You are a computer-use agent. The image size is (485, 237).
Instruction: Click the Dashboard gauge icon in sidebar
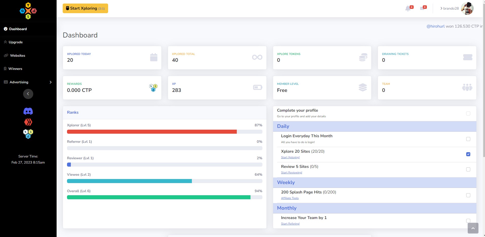[x=6, y=29]
